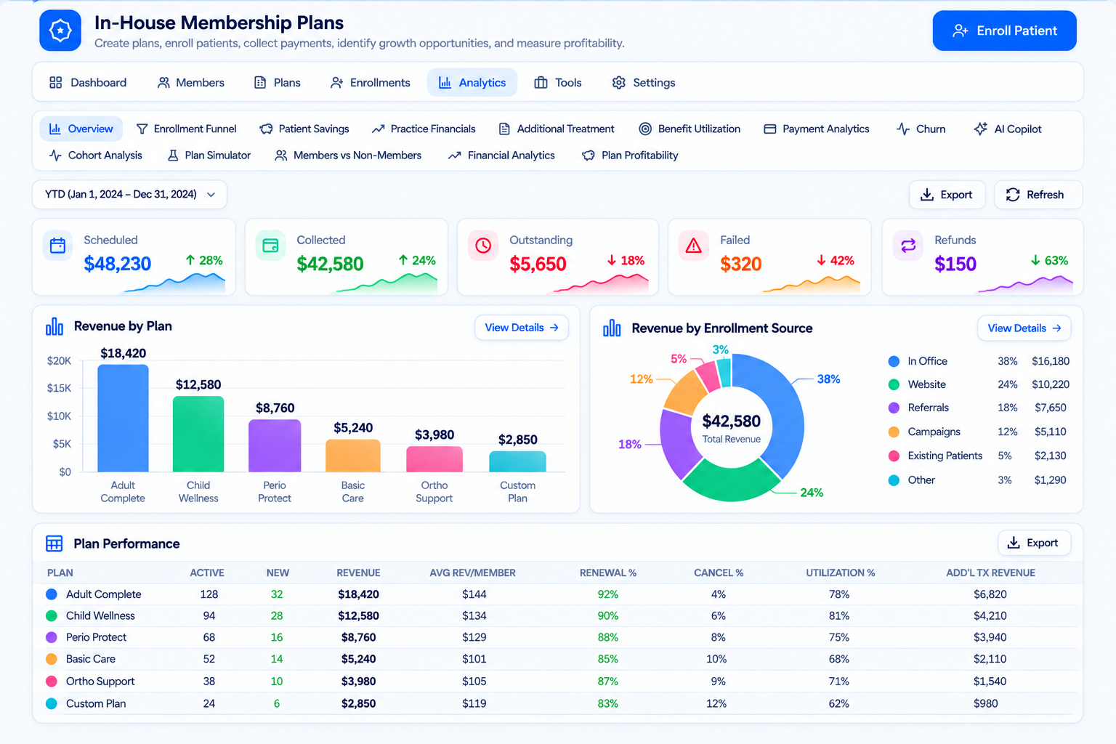Screen dimensions: 1116x744
Task: Open the Cohort Analysis report
Action: 96,155
